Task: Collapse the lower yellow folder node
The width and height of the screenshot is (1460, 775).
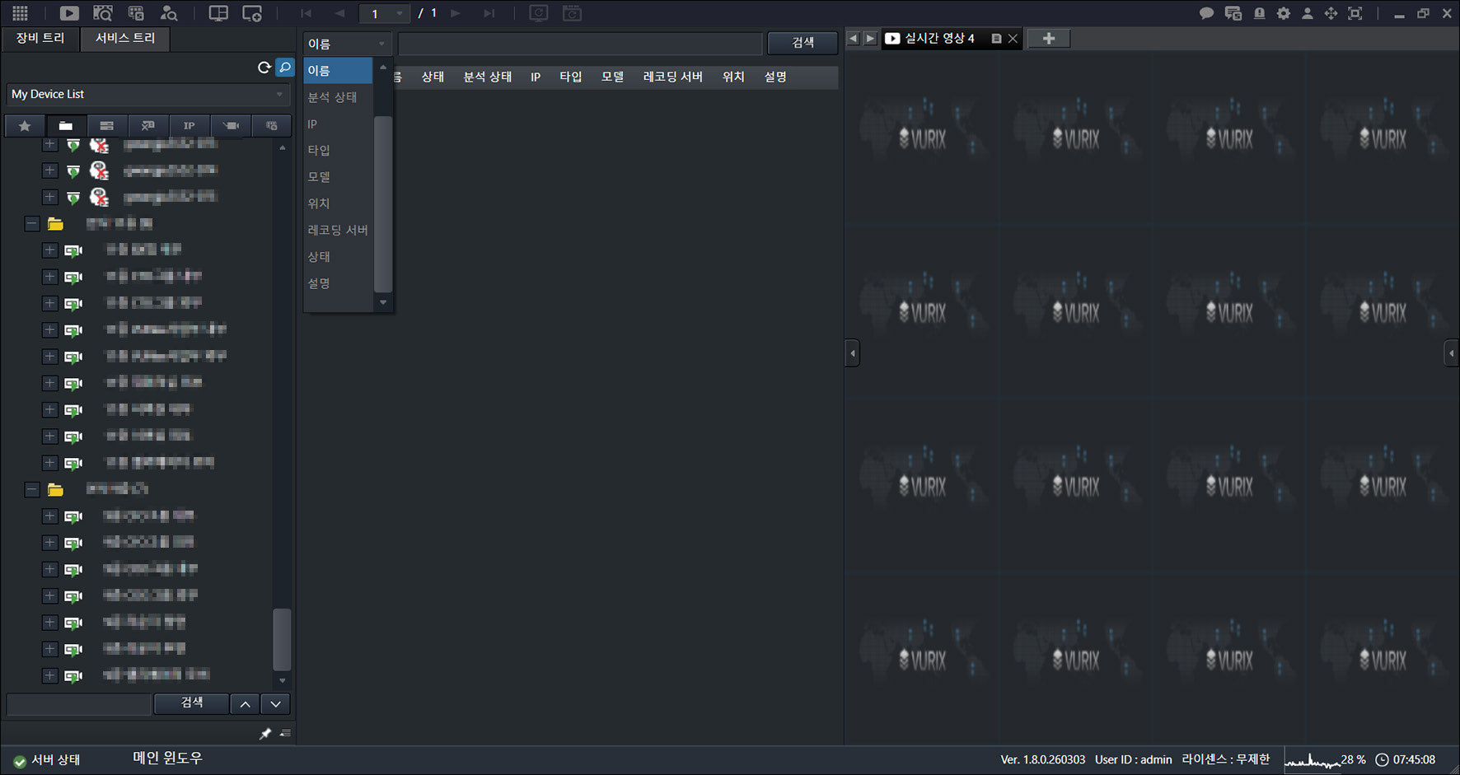Action: pyautogui.click(x=32, y=490)
